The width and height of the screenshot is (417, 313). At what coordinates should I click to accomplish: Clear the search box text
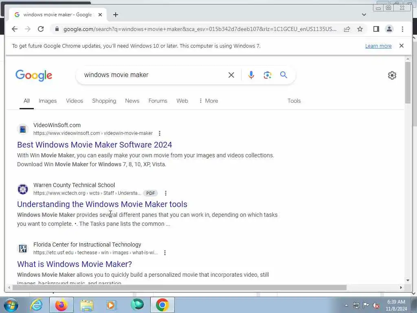[231, 75]
